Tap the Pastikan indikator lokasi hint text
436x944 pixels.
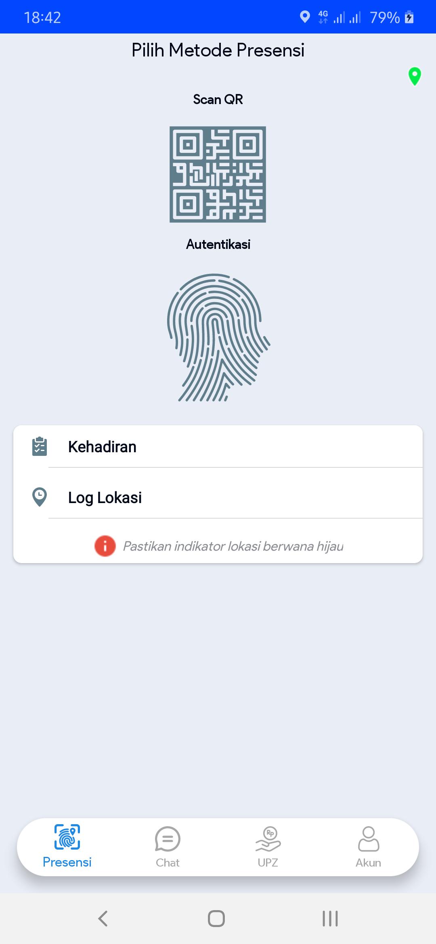point(233,546)
